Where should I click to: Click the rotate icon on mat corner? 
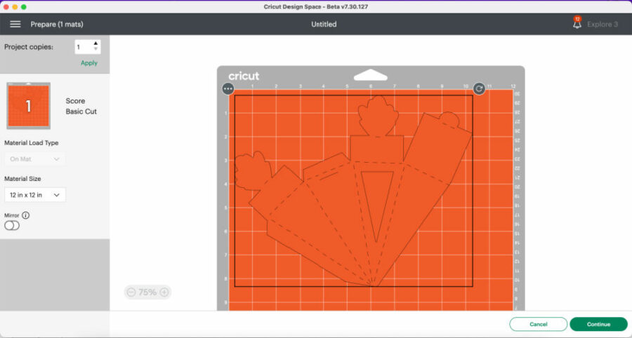[479, 88]
